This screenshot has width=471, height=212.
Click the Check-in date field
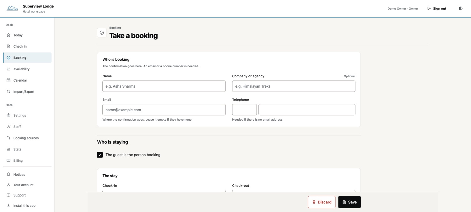click(164, 191)
